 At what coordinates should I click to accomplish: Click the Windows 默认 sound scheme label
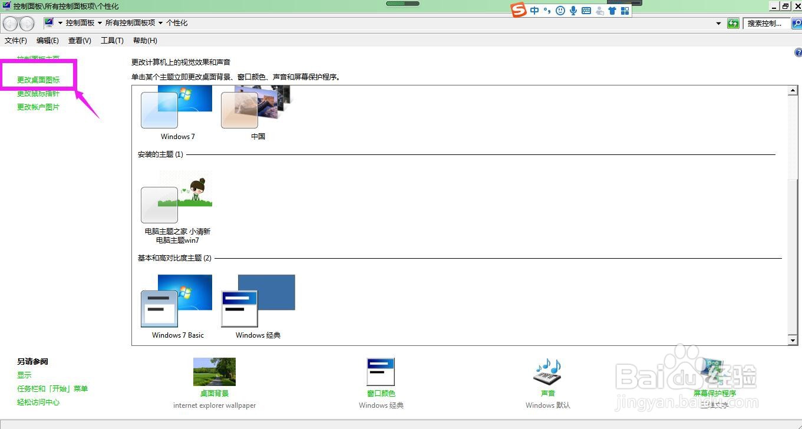548,405
